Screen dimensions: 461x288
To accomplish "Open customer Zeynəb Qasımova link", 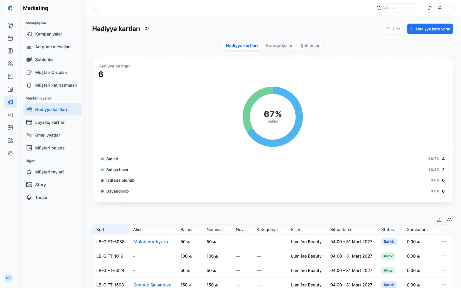I will click(x=152, y=285).
